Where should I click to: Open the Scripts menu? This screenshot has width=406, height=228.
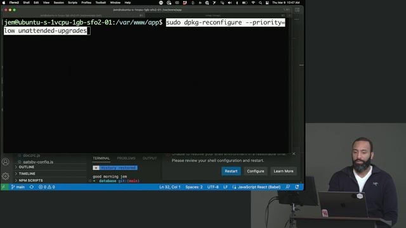[72, 3]
